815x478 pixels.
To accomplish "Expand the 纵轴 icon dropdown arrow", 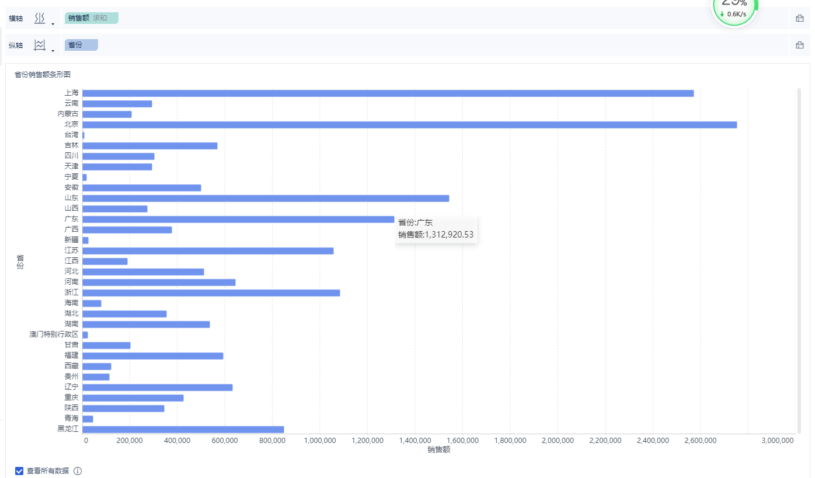I will 53,51.
